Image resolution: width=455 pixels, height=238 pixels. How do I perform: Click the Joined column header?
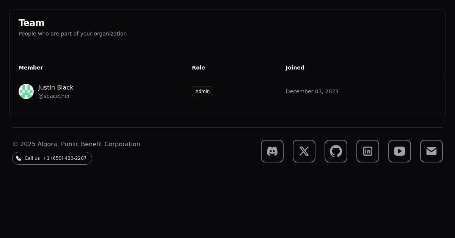(x=295, y=68)
